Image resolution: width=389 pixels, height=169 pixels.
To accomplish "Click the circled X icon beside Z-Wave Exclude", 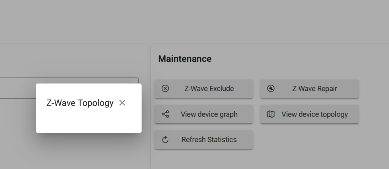I will [x=165, y=89].
